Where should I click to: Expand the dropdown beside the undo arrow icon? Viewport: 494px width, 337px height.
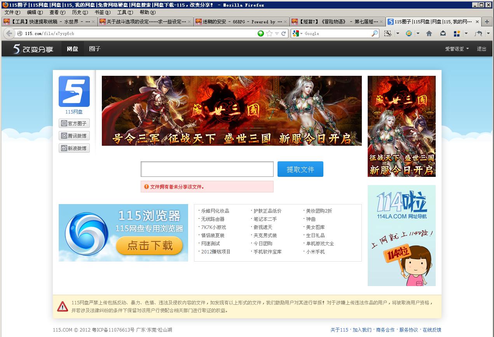click(x=488, y=33)
